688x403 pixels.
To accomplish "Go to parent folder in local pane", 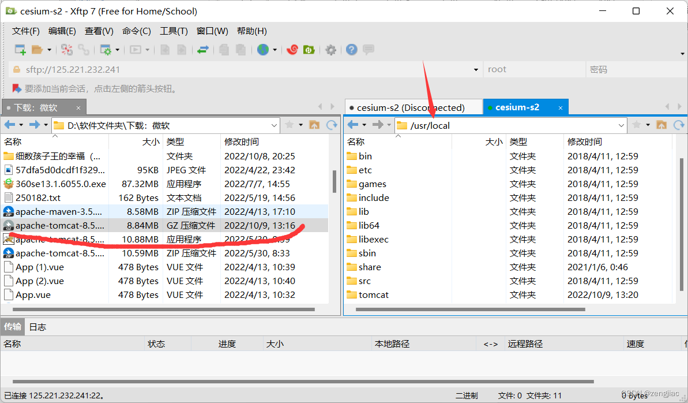I will 314,125.
